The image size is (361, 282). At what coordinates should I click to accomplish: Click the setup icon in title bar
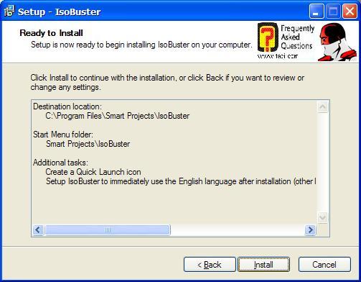pyautogui.click(x=9, y=11)
